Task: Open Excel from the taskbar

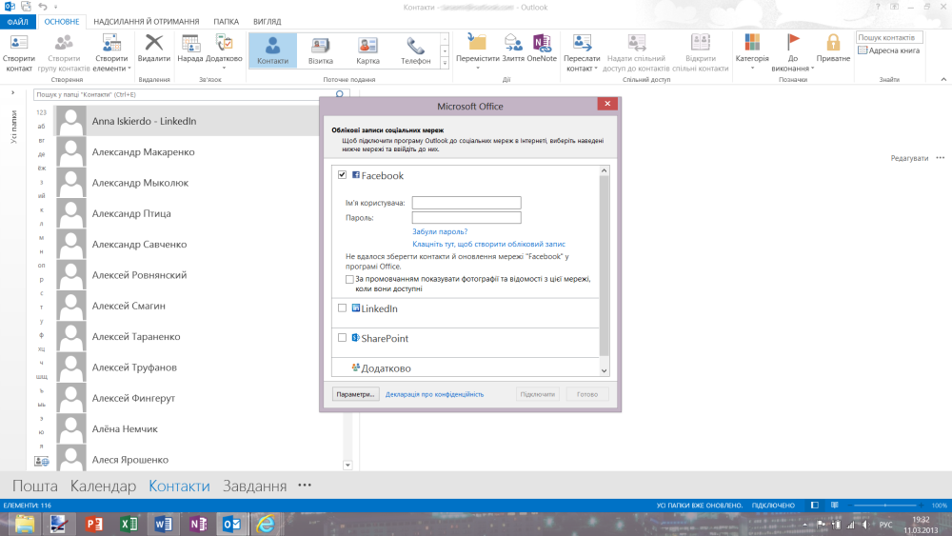Action: click(x=129, y=524)
